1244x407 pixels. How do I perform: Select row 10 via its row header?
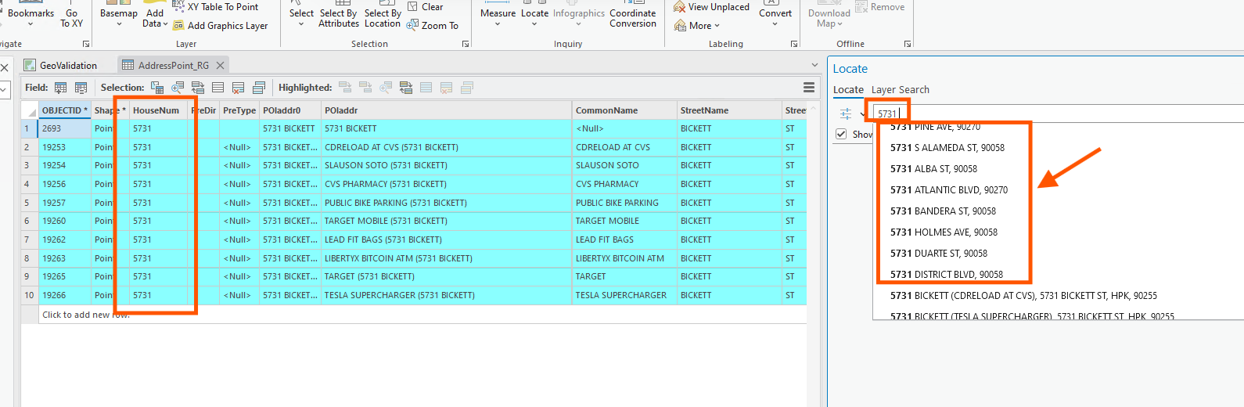[x=29, y=296]
